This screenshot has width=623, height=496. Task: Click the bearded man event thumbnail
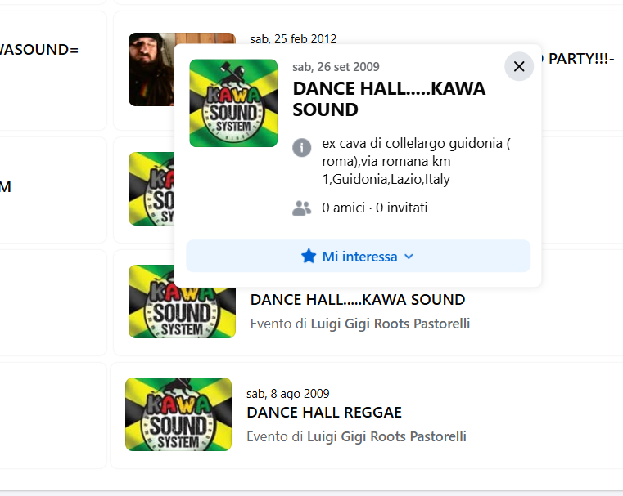(x=151, y=69)
